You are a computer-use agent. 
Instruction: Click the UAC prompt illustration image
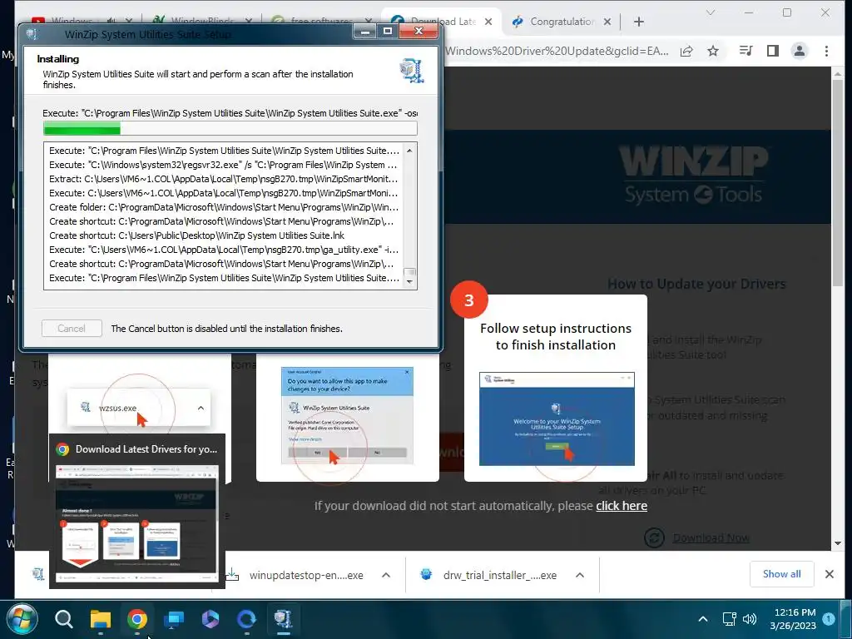(347, 415)
